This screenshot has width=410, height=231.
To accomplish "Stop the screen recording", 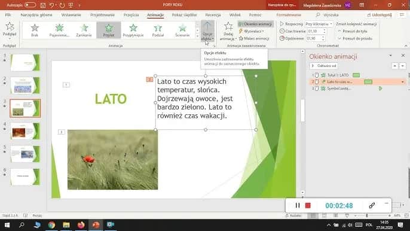I will (x=308, y=206).
